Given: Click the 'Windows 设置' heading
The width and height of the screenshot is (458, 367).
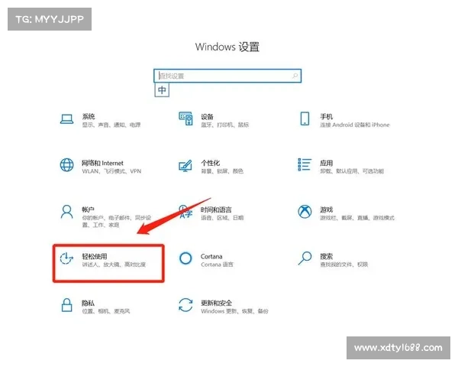Looking at the screenshot, I should pos(227,47).
